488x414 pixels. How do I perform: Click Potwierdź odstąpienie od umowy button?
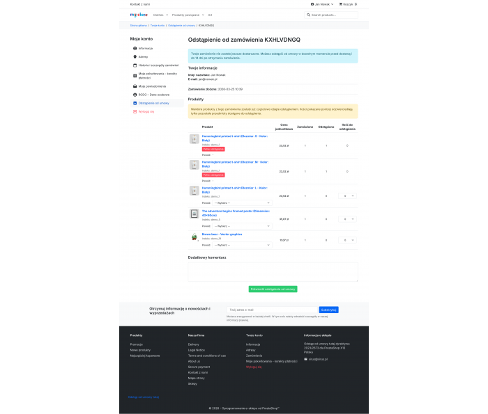tap(273, 288)
